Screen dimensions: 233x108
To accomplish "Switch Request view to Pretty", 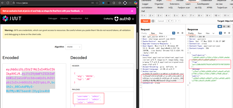I will tap(144, 33).
